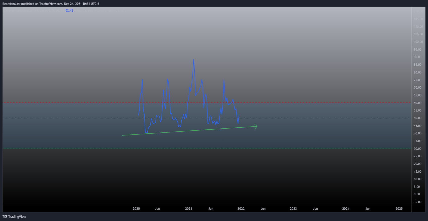Click the 2020 label on time axis
This screenshot has height=221, width=428.
(136, 209)
